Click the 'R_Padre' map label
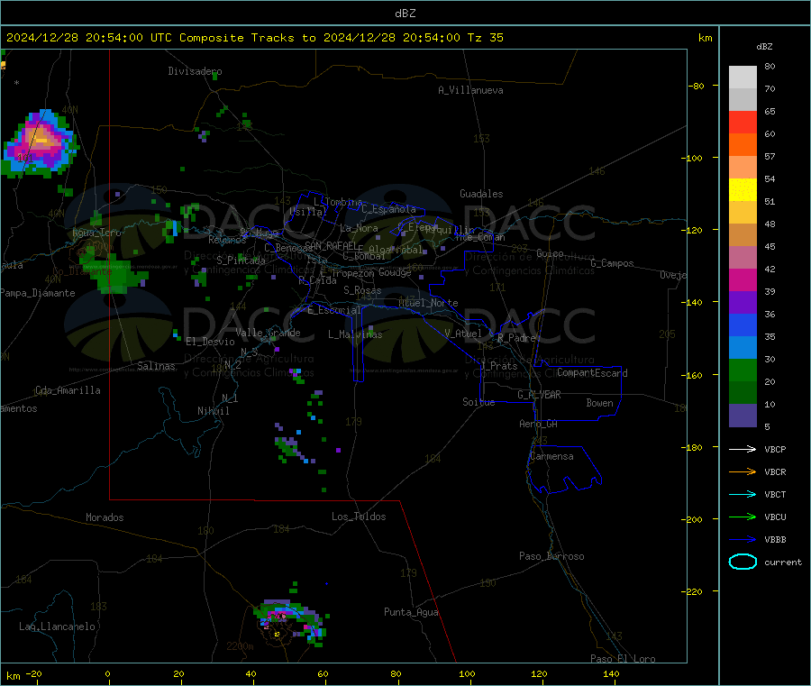 click(516, 338)
